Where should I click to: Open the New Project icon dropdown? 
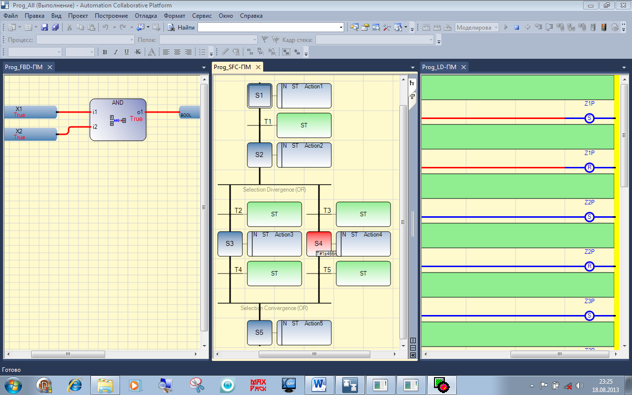(20, 28)
